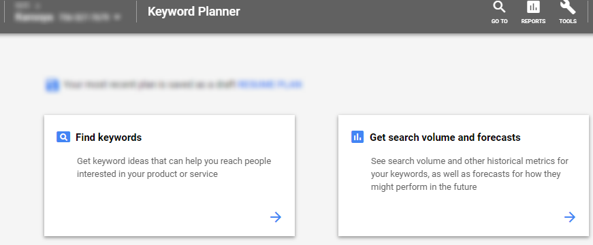Click the Get search volume and forecasts heading
The width and height of the screenshot is (593, 245).
tap(445, 137)
